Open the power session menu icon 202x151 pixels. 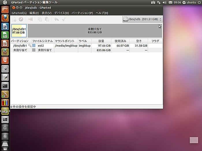point(199,2)
